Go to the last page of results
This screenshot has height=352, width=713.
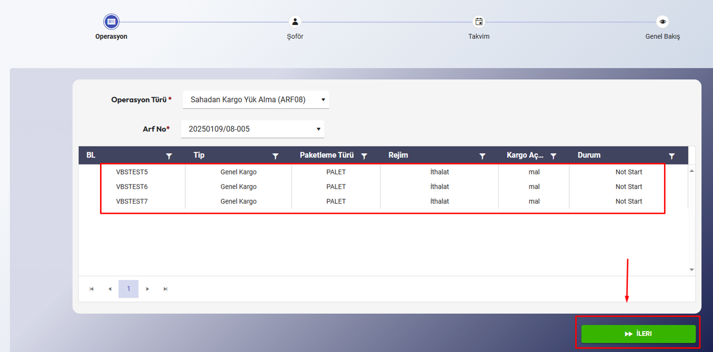(x=166, y=289)
